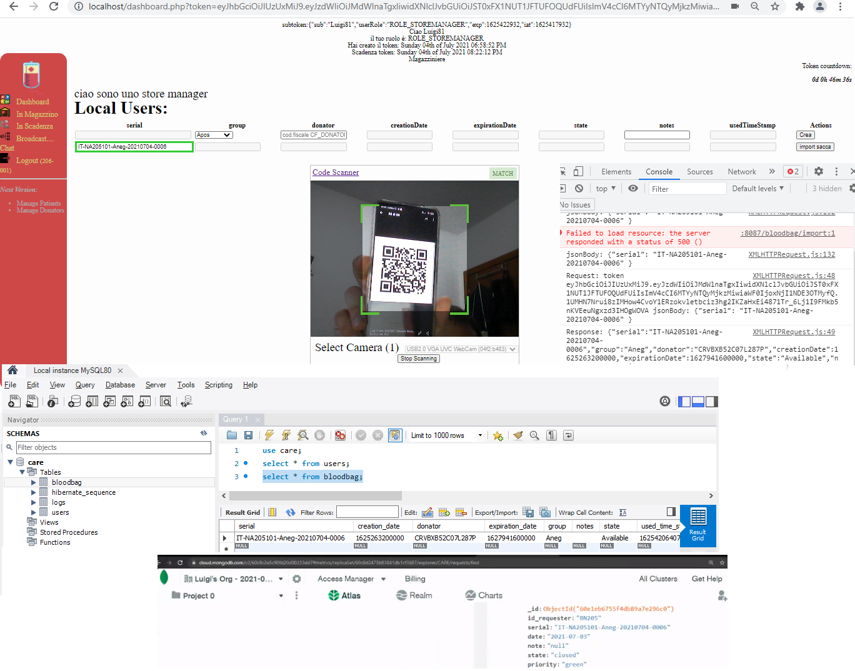Open DevTools settings gear
This screenshot has width=855, height=671.
[x=819, y=171]
